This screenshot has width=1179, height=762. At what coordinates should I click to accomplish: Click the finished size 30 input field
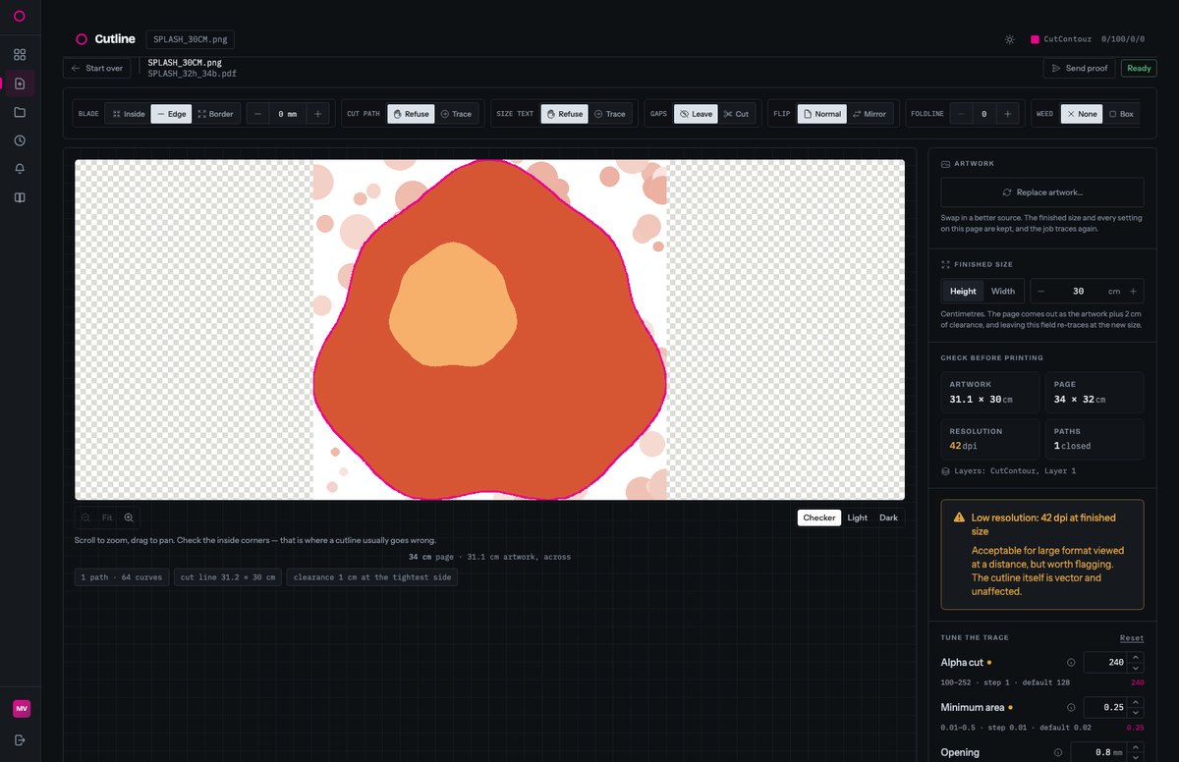[x=1078, y=291]
